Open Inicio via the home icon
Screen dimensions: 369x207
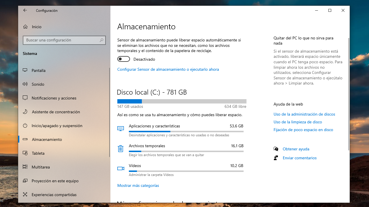coord(25,27)
